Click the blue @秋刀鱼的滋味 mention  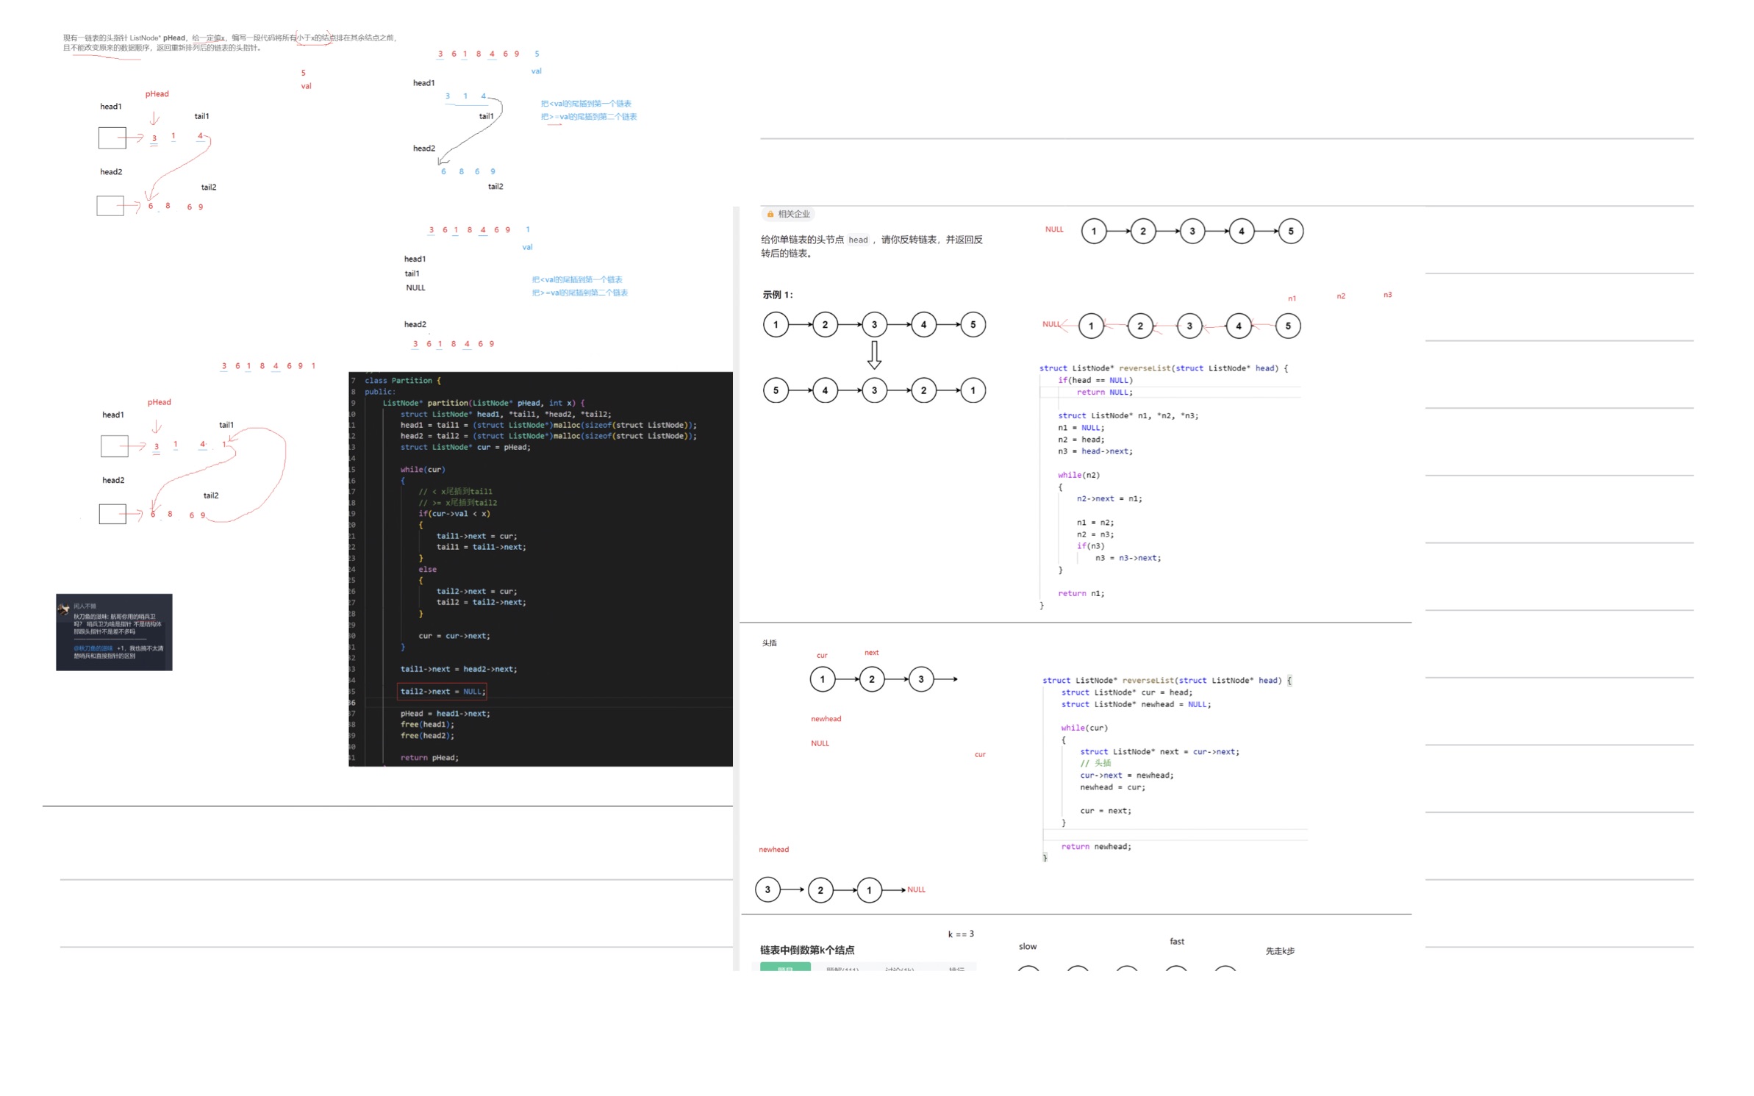click(x=93, y=648)
